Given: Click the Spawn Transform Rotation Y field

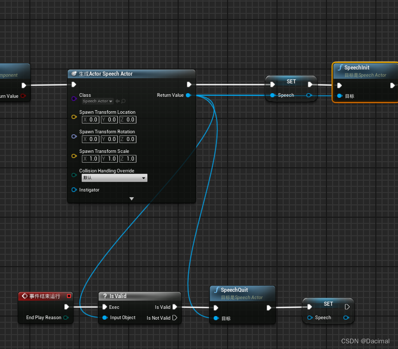Looking at the screenshot, I should (x=109, y=139).
